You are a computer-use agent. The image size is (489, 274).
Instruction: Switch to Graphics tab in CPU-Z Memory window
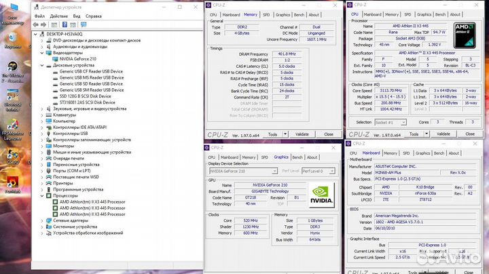coord(283,15)
